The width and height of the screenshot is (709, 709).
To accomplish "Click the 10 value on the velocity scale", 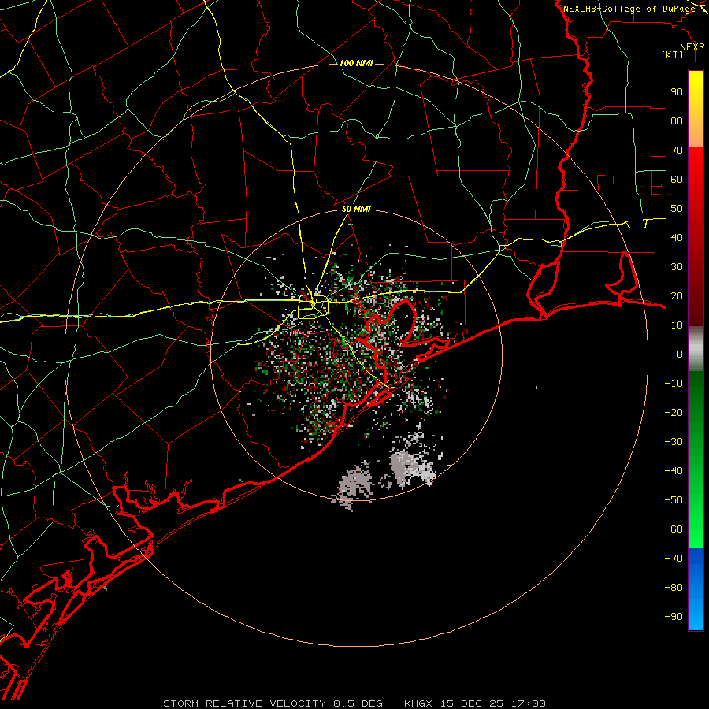I will [x=677, y=325].
